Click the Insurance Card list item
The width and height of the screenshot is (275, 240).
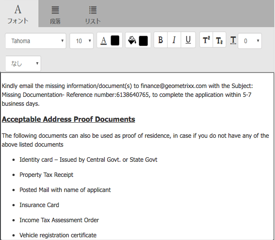point(39,205)
